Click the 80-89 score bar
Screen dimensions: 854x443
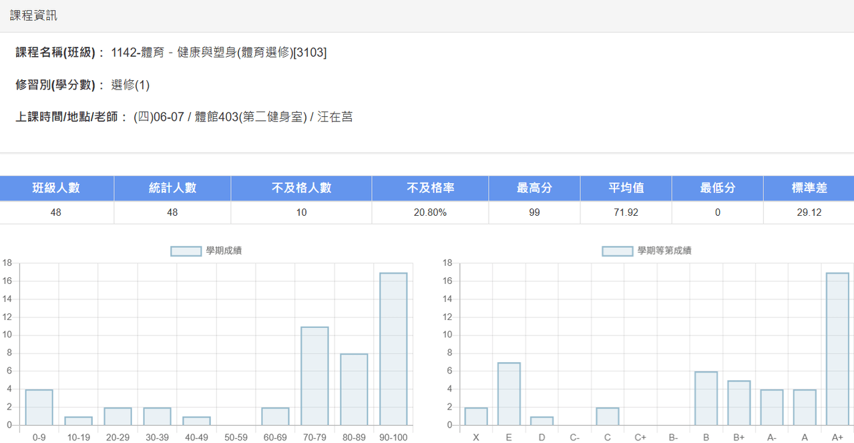pos(354,390)
